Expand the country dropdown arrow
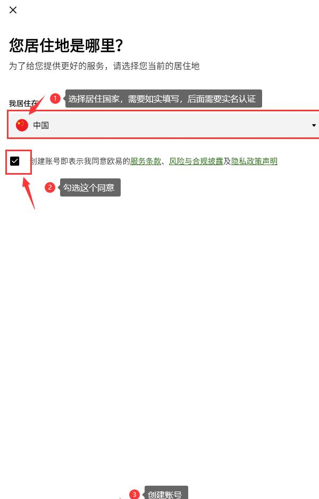The width and height of the screenshot is (319, 499). [x=314, y=125]
